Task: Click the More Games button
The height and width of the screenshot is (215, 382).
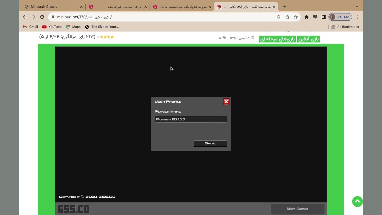Action: [x=297, y=209]
